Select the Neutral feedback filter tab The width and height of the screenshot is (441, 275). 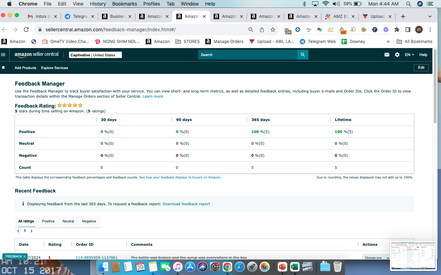(68, 221)
